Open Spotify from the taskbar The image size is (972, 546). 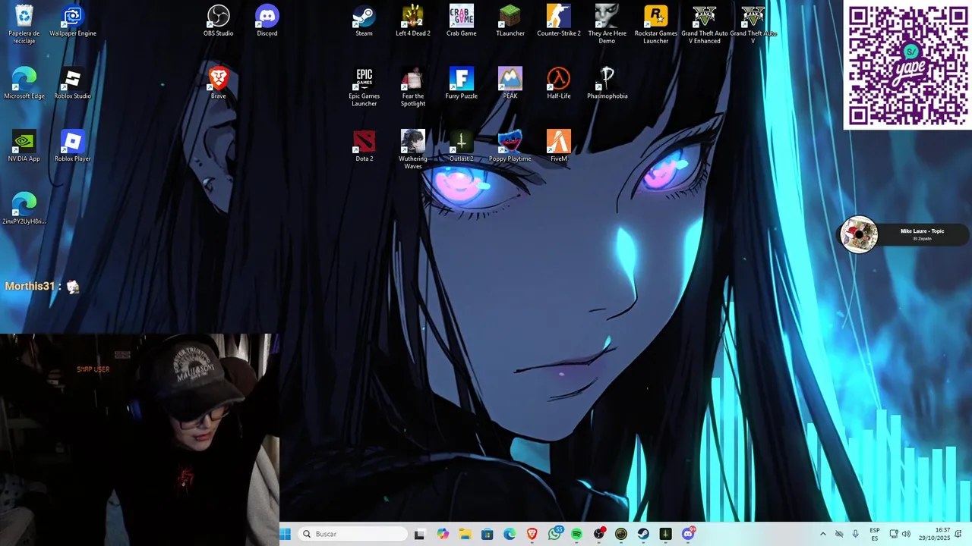pyautogui.click(x=577, y=534)
